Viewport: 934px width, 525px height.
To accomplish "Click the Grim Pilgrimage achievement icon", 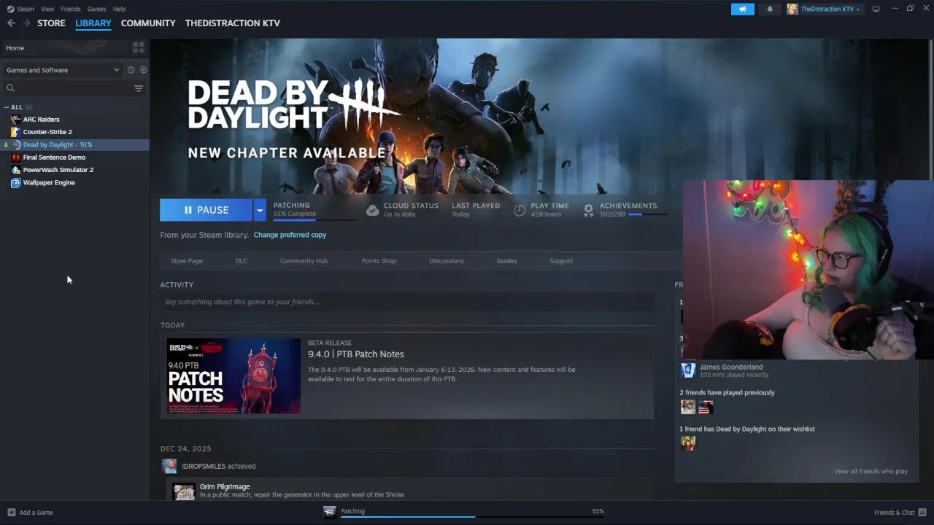I will [x=184, y=492].
